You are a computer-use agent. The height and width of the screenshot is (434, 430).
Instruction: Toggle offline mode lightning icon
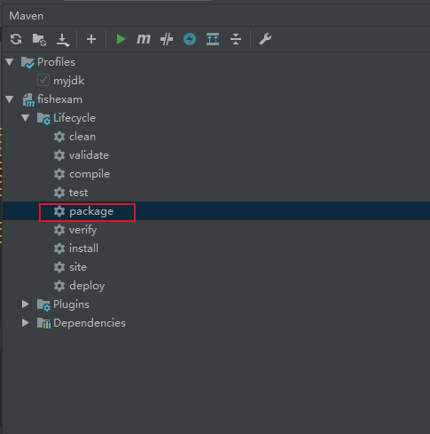coord(190,39)
